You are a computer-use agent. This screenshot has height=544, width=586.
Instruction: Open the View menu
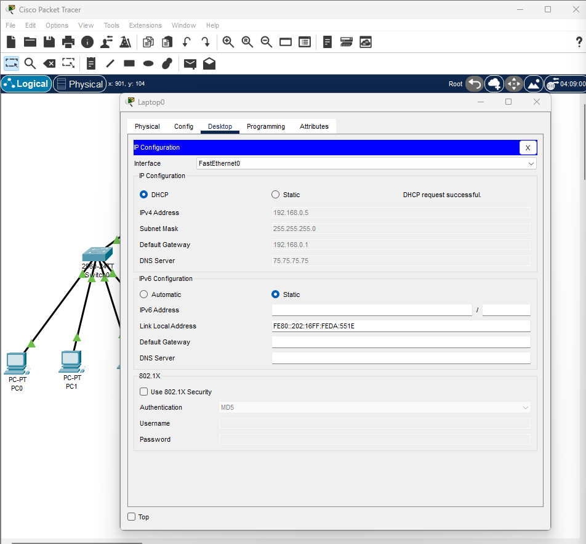[x=86, y=25]
